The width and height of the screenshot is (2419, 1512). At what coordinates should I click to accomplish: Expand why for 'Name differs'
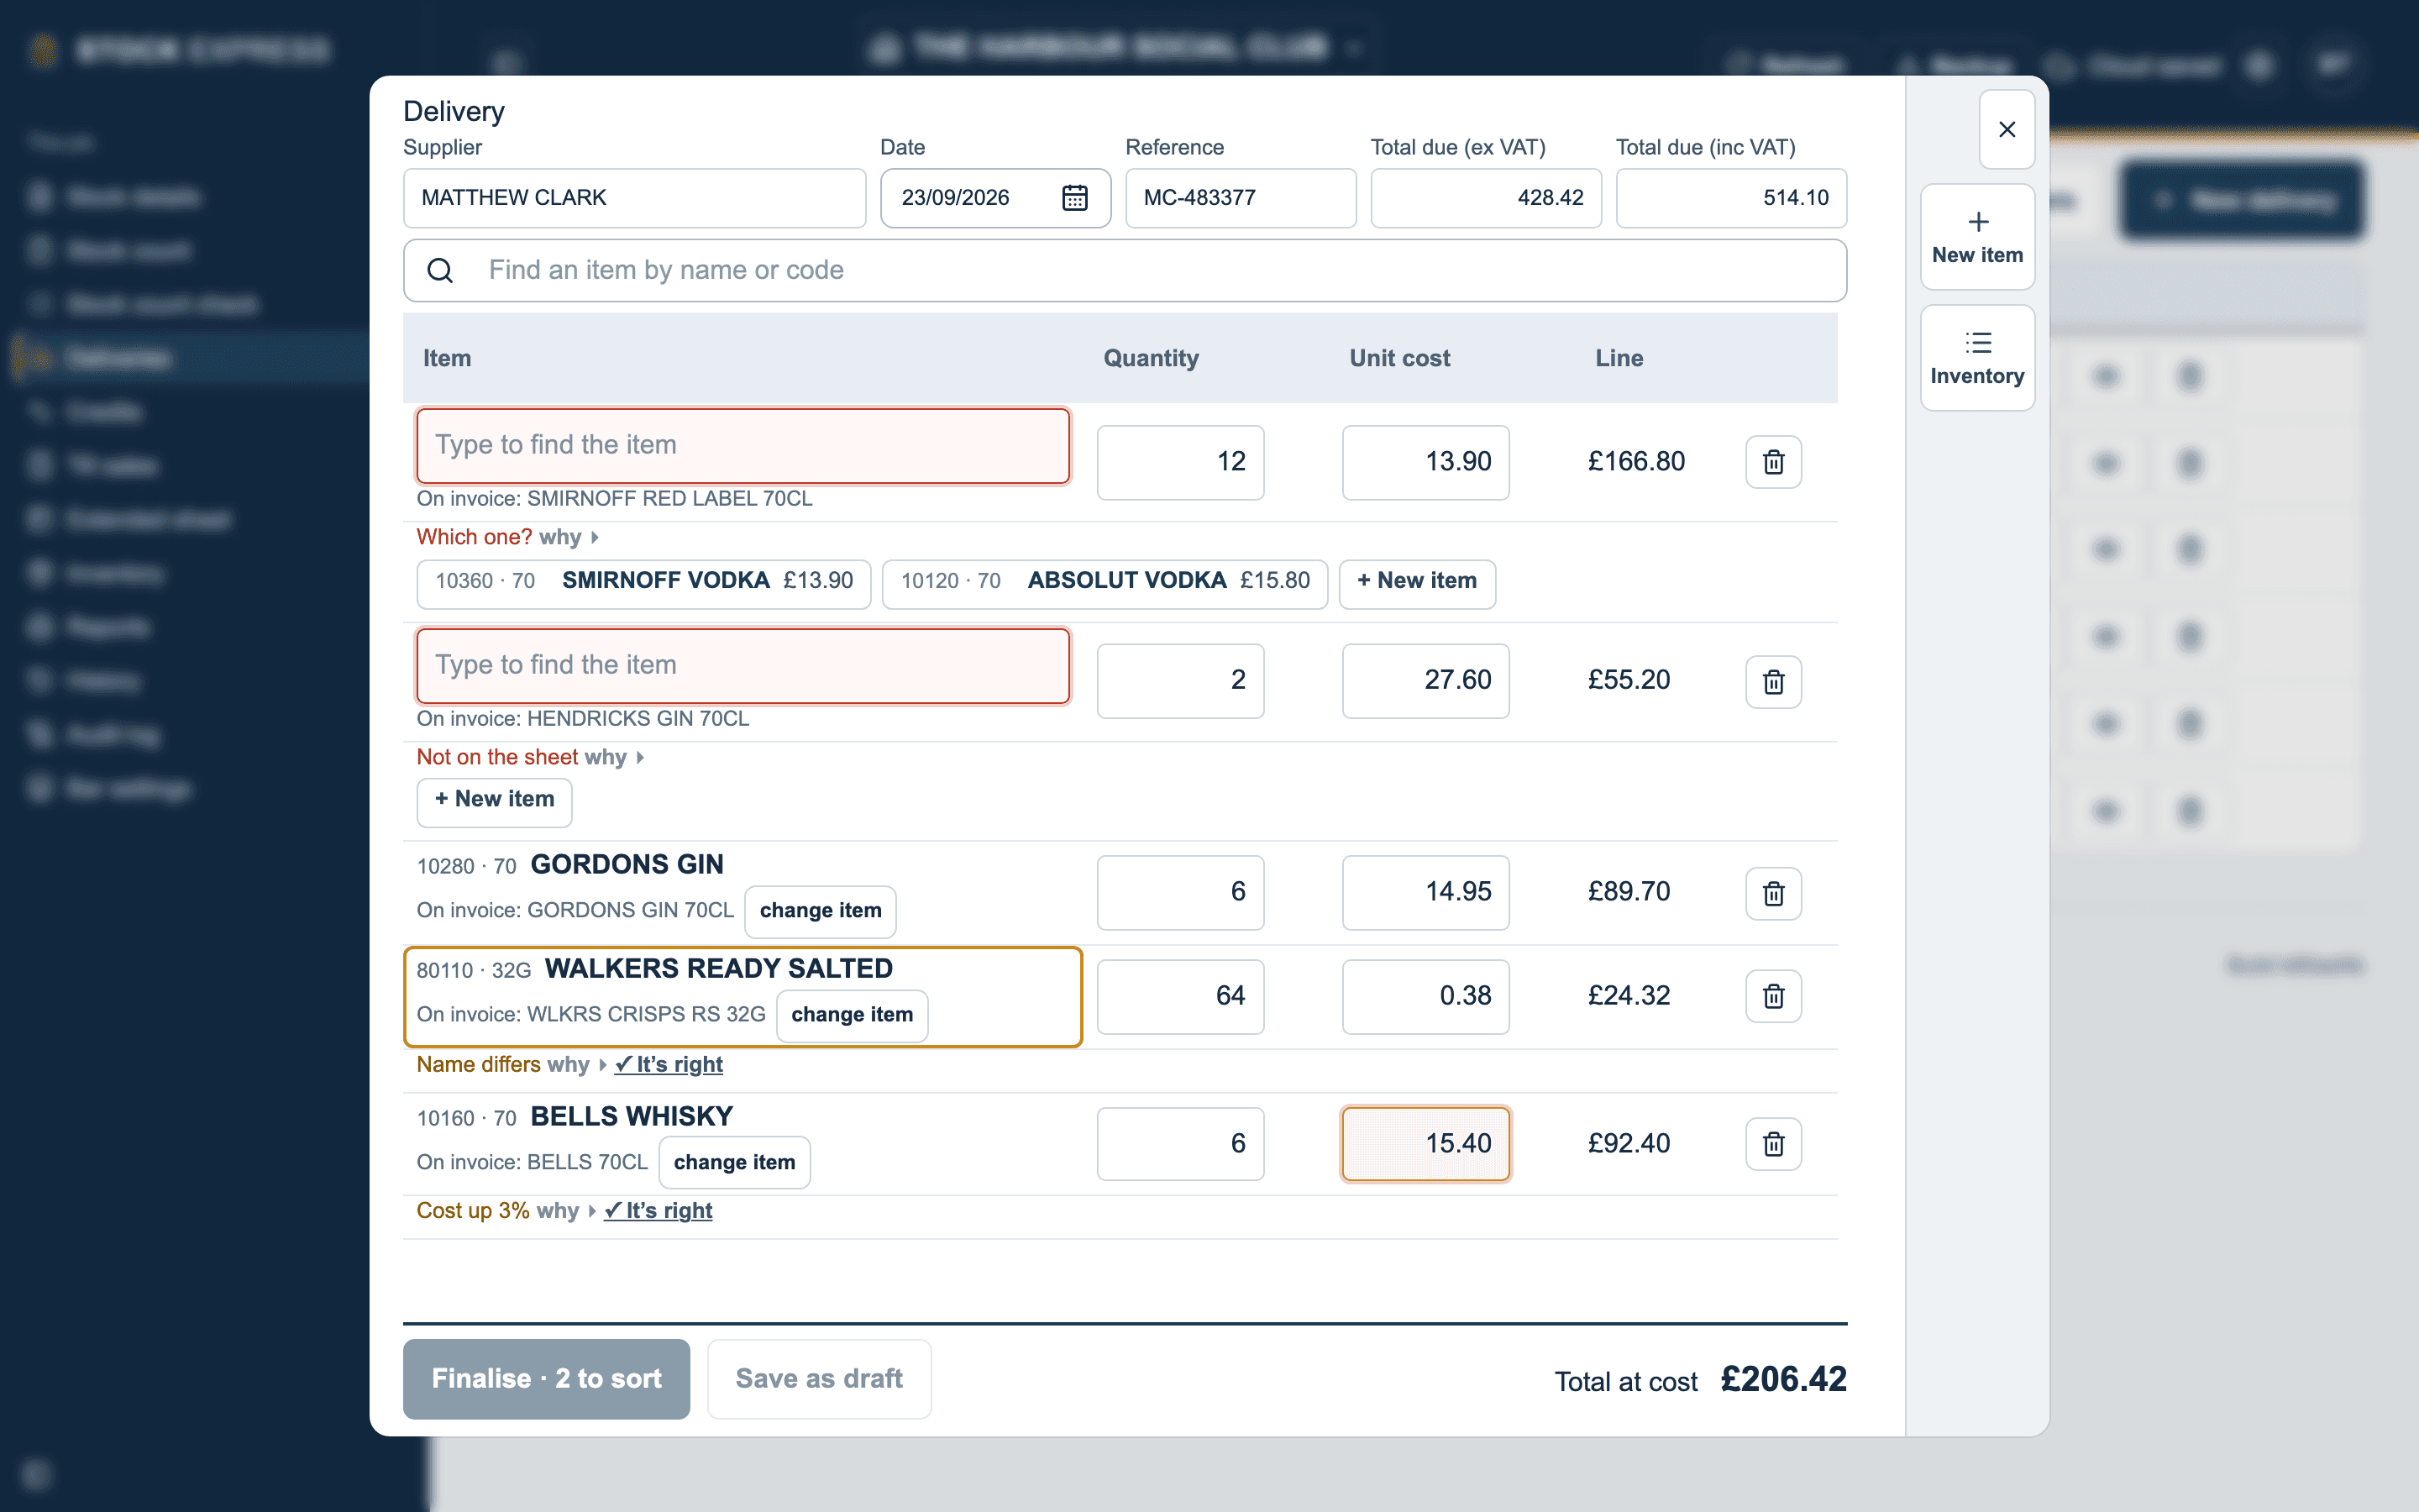577,1064
